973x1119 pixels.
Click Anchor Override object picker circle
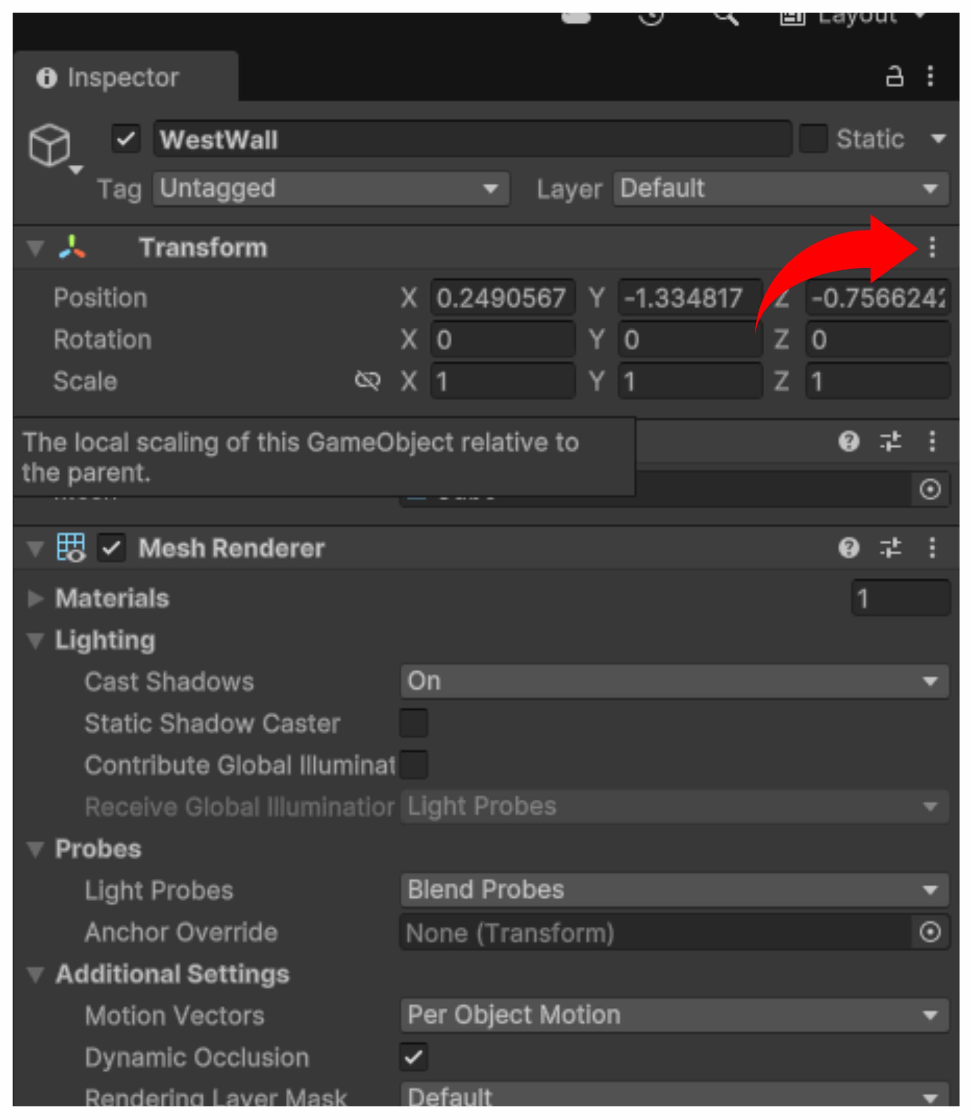(x=930, y=932)
